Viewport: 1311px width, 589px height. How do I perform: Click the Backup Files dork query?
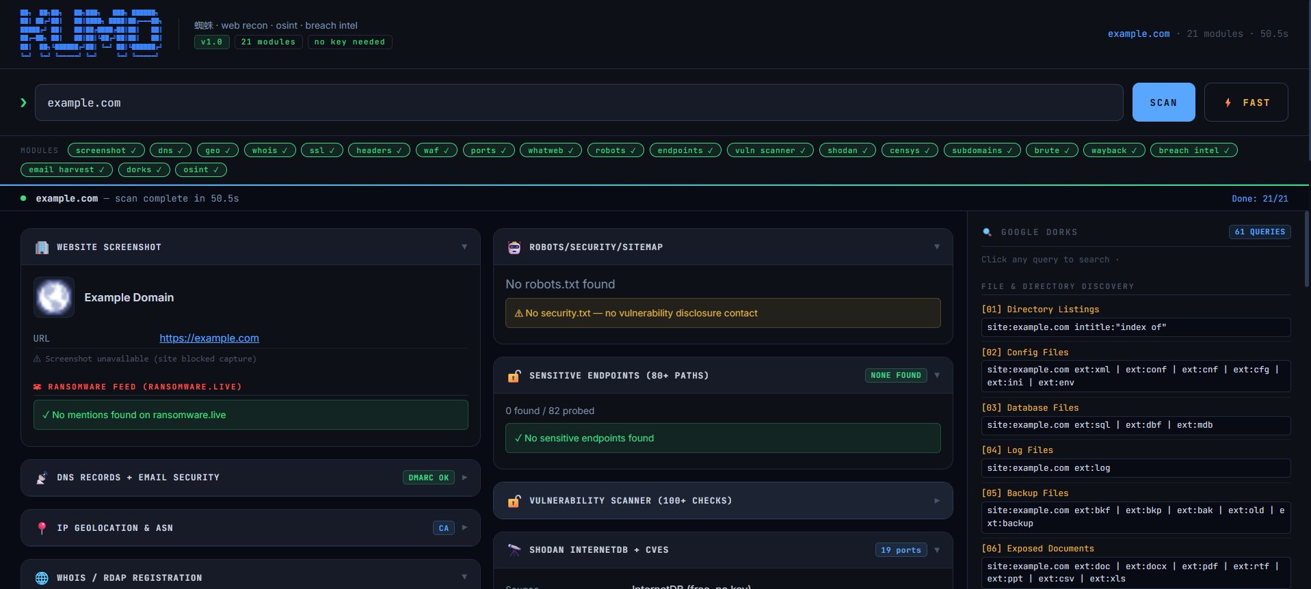click(x=1136, y=517)
